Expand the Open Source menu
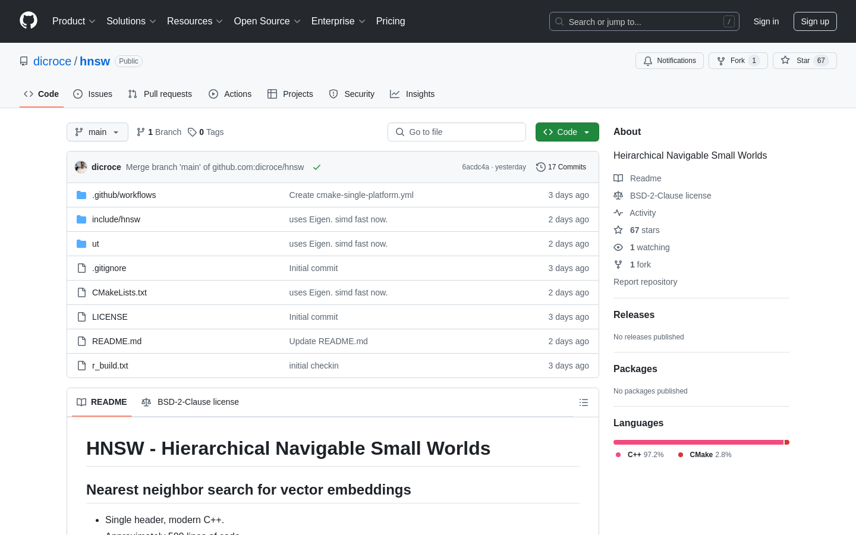Image resolution: width=856 pixels, height=535 pixels. (x=267, y=21)
